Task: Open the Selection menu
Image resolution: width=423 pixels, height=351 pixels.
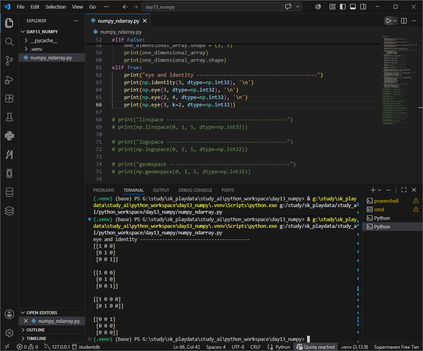Action: (56, 7)
